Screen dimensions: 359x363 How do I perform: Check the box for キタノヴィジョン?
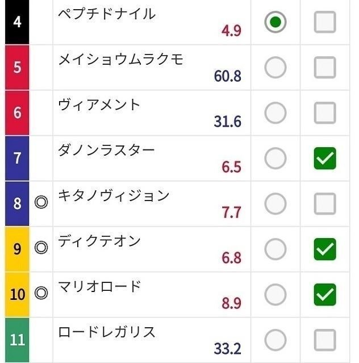click(x=325, y=203)
